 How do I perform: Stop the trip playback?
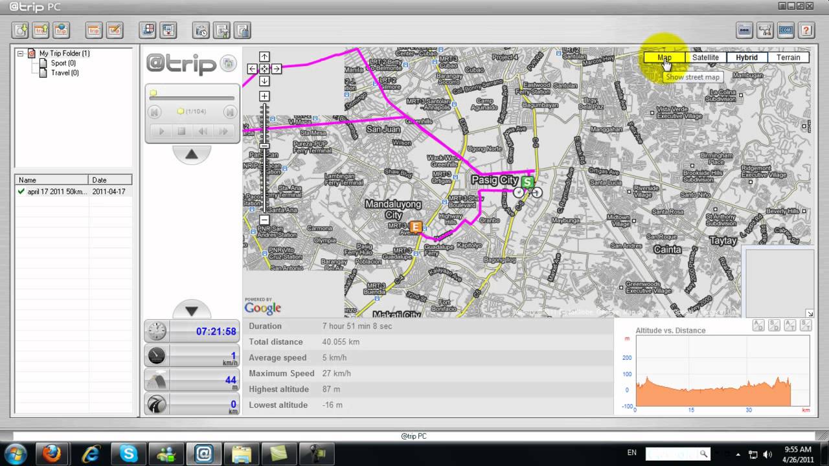click(182, 131)
